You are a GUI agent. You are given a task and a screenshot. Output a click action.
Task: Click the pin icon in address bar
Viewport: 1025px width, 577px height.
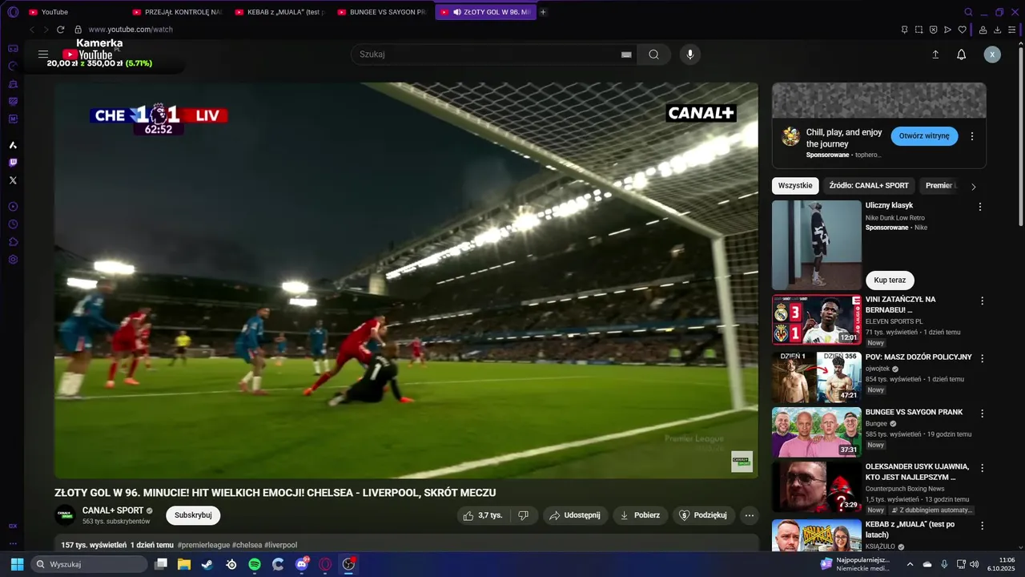904,30
